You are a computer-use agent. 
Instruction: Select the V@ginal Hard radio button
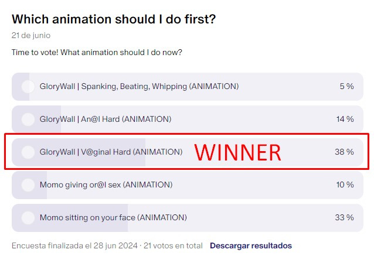(x=28, y=152)
